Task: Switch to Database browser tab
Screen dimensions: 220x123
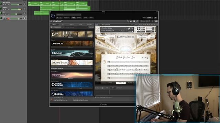Action: (x=71, y=25)
